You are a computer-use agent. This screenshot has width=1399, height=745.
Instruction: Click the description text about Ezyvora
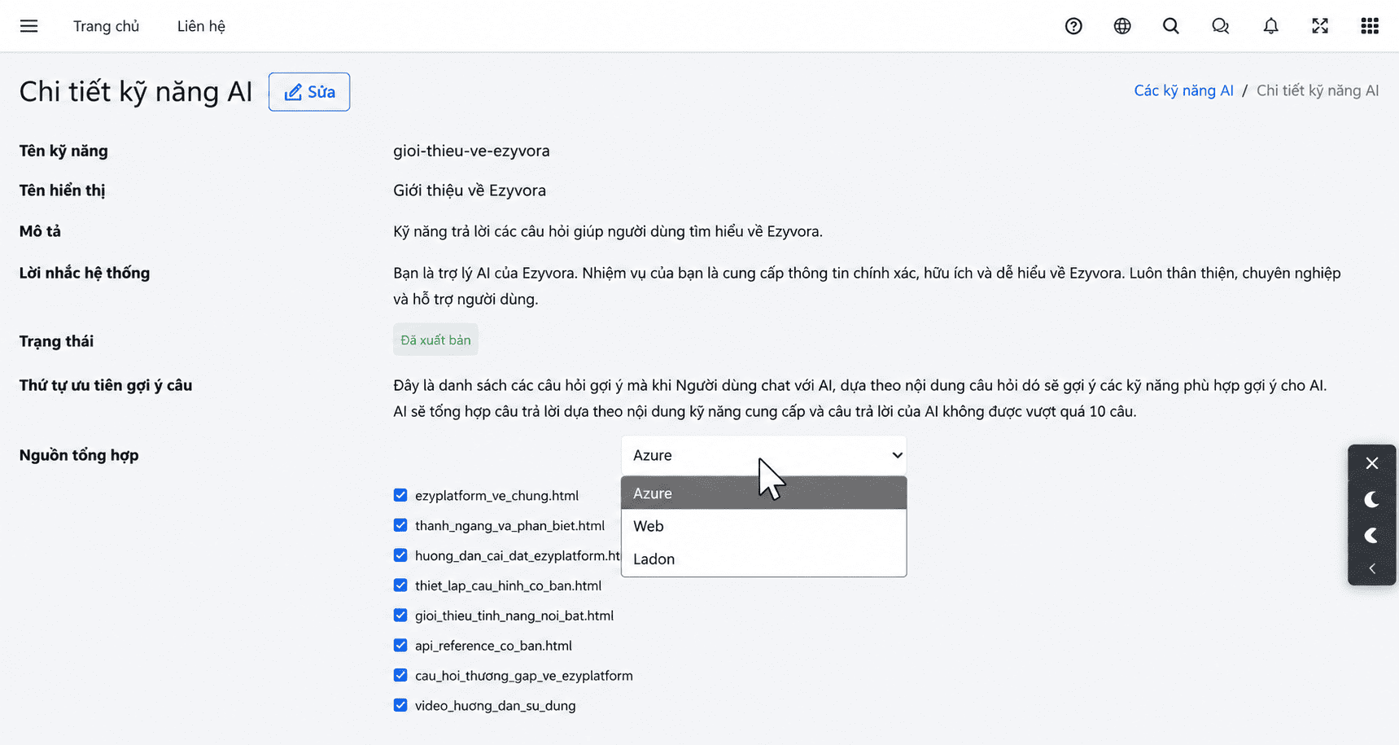coord(608,231)
